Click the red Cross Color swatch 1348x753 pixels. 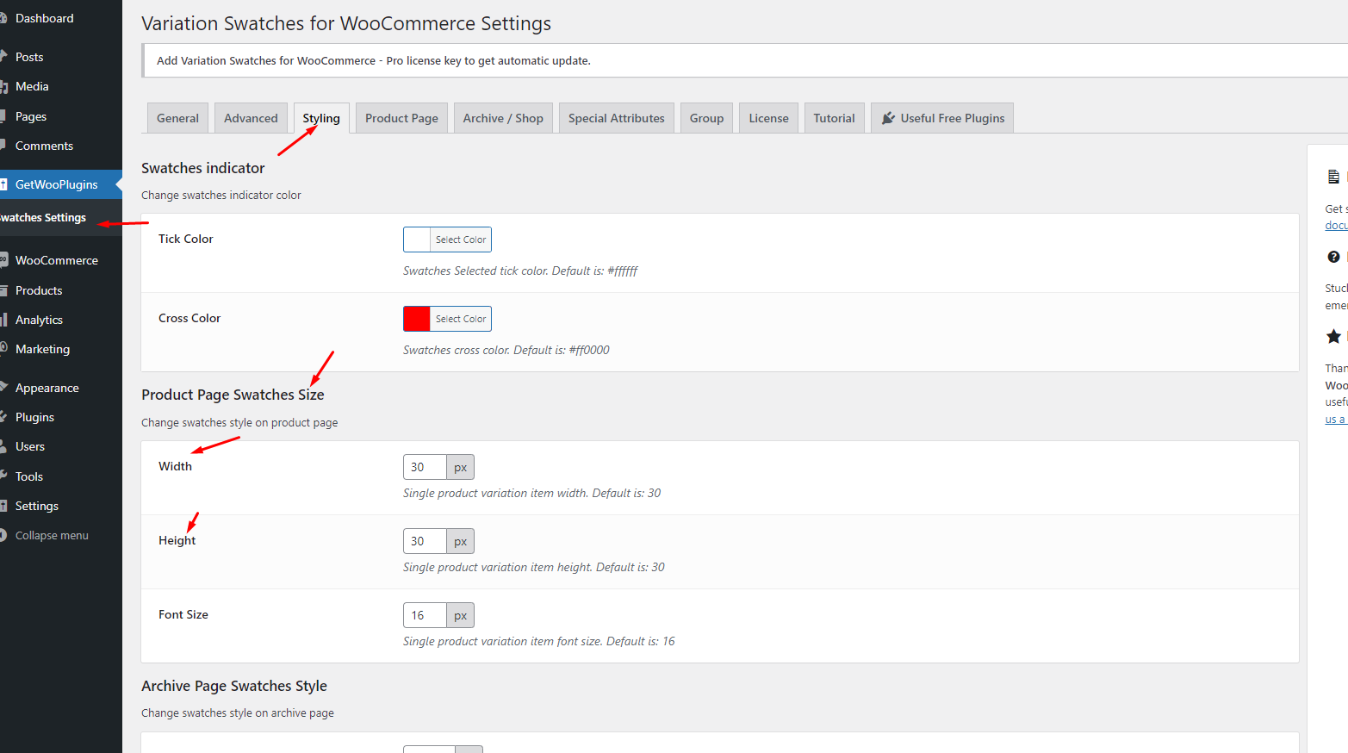[417, 319]
